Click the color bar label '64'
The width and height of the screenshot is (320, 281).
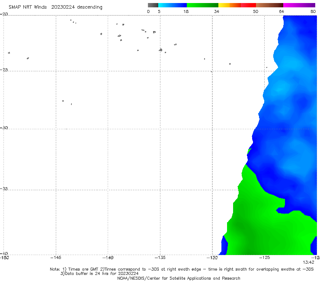(x=282, y=11)
